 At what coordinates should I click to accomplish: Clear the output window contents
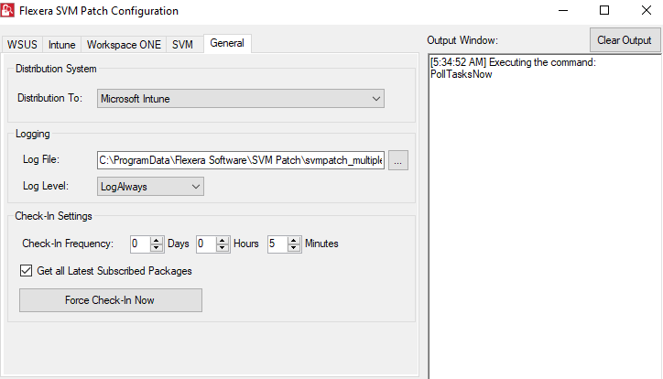(624, 40)
